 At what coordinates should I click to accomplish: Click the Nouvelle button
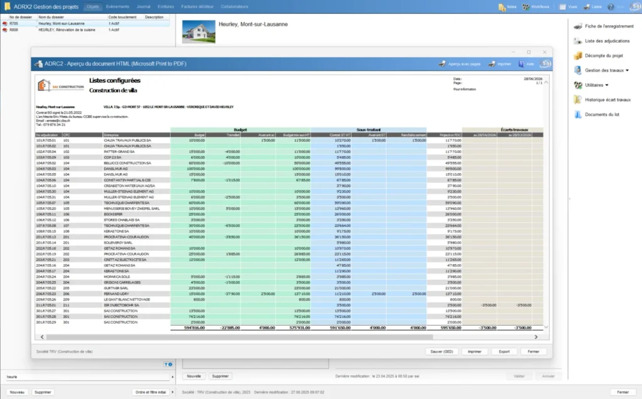pyautogui.click(x=194, y=376)
